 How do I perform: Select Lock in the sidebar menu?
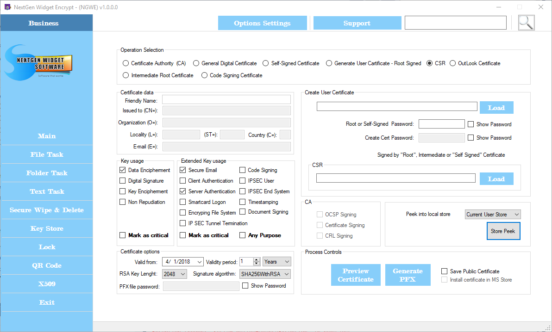(47, 247)
